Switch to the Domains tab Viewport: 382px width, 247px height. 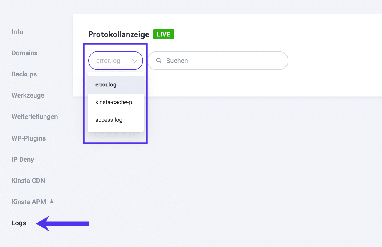click(24, 53)
